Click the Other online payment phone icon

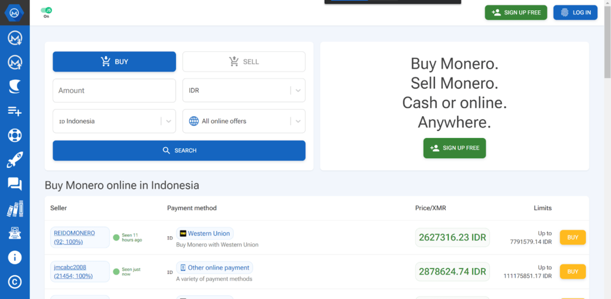click(183, 268)
